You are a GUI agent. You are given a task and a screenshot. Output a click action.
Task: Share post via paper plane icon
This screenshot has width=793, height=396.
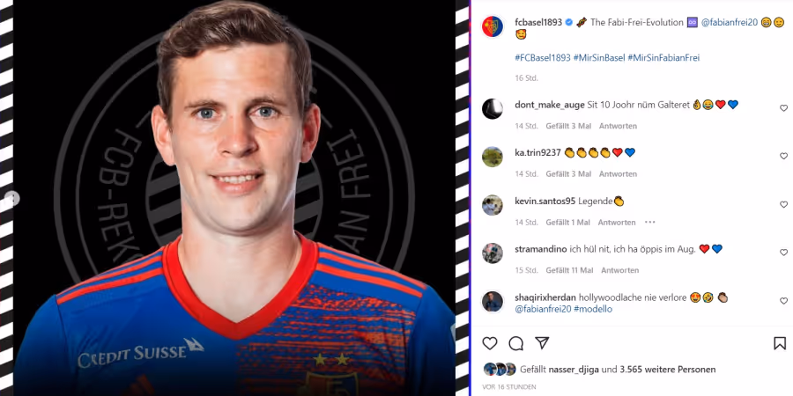pos(542,343)
